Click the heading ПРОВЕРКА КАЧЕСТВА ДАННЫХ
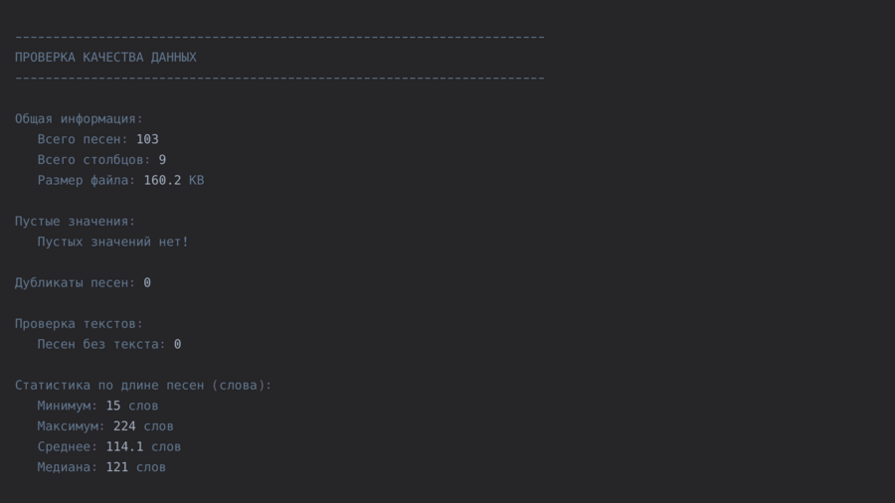The width and height of the screenshot is (895, 503). (105, 58)
